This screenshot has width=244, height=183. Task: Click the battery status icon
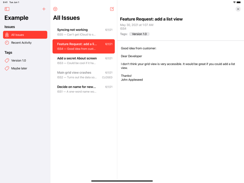[x=239, y=2]
